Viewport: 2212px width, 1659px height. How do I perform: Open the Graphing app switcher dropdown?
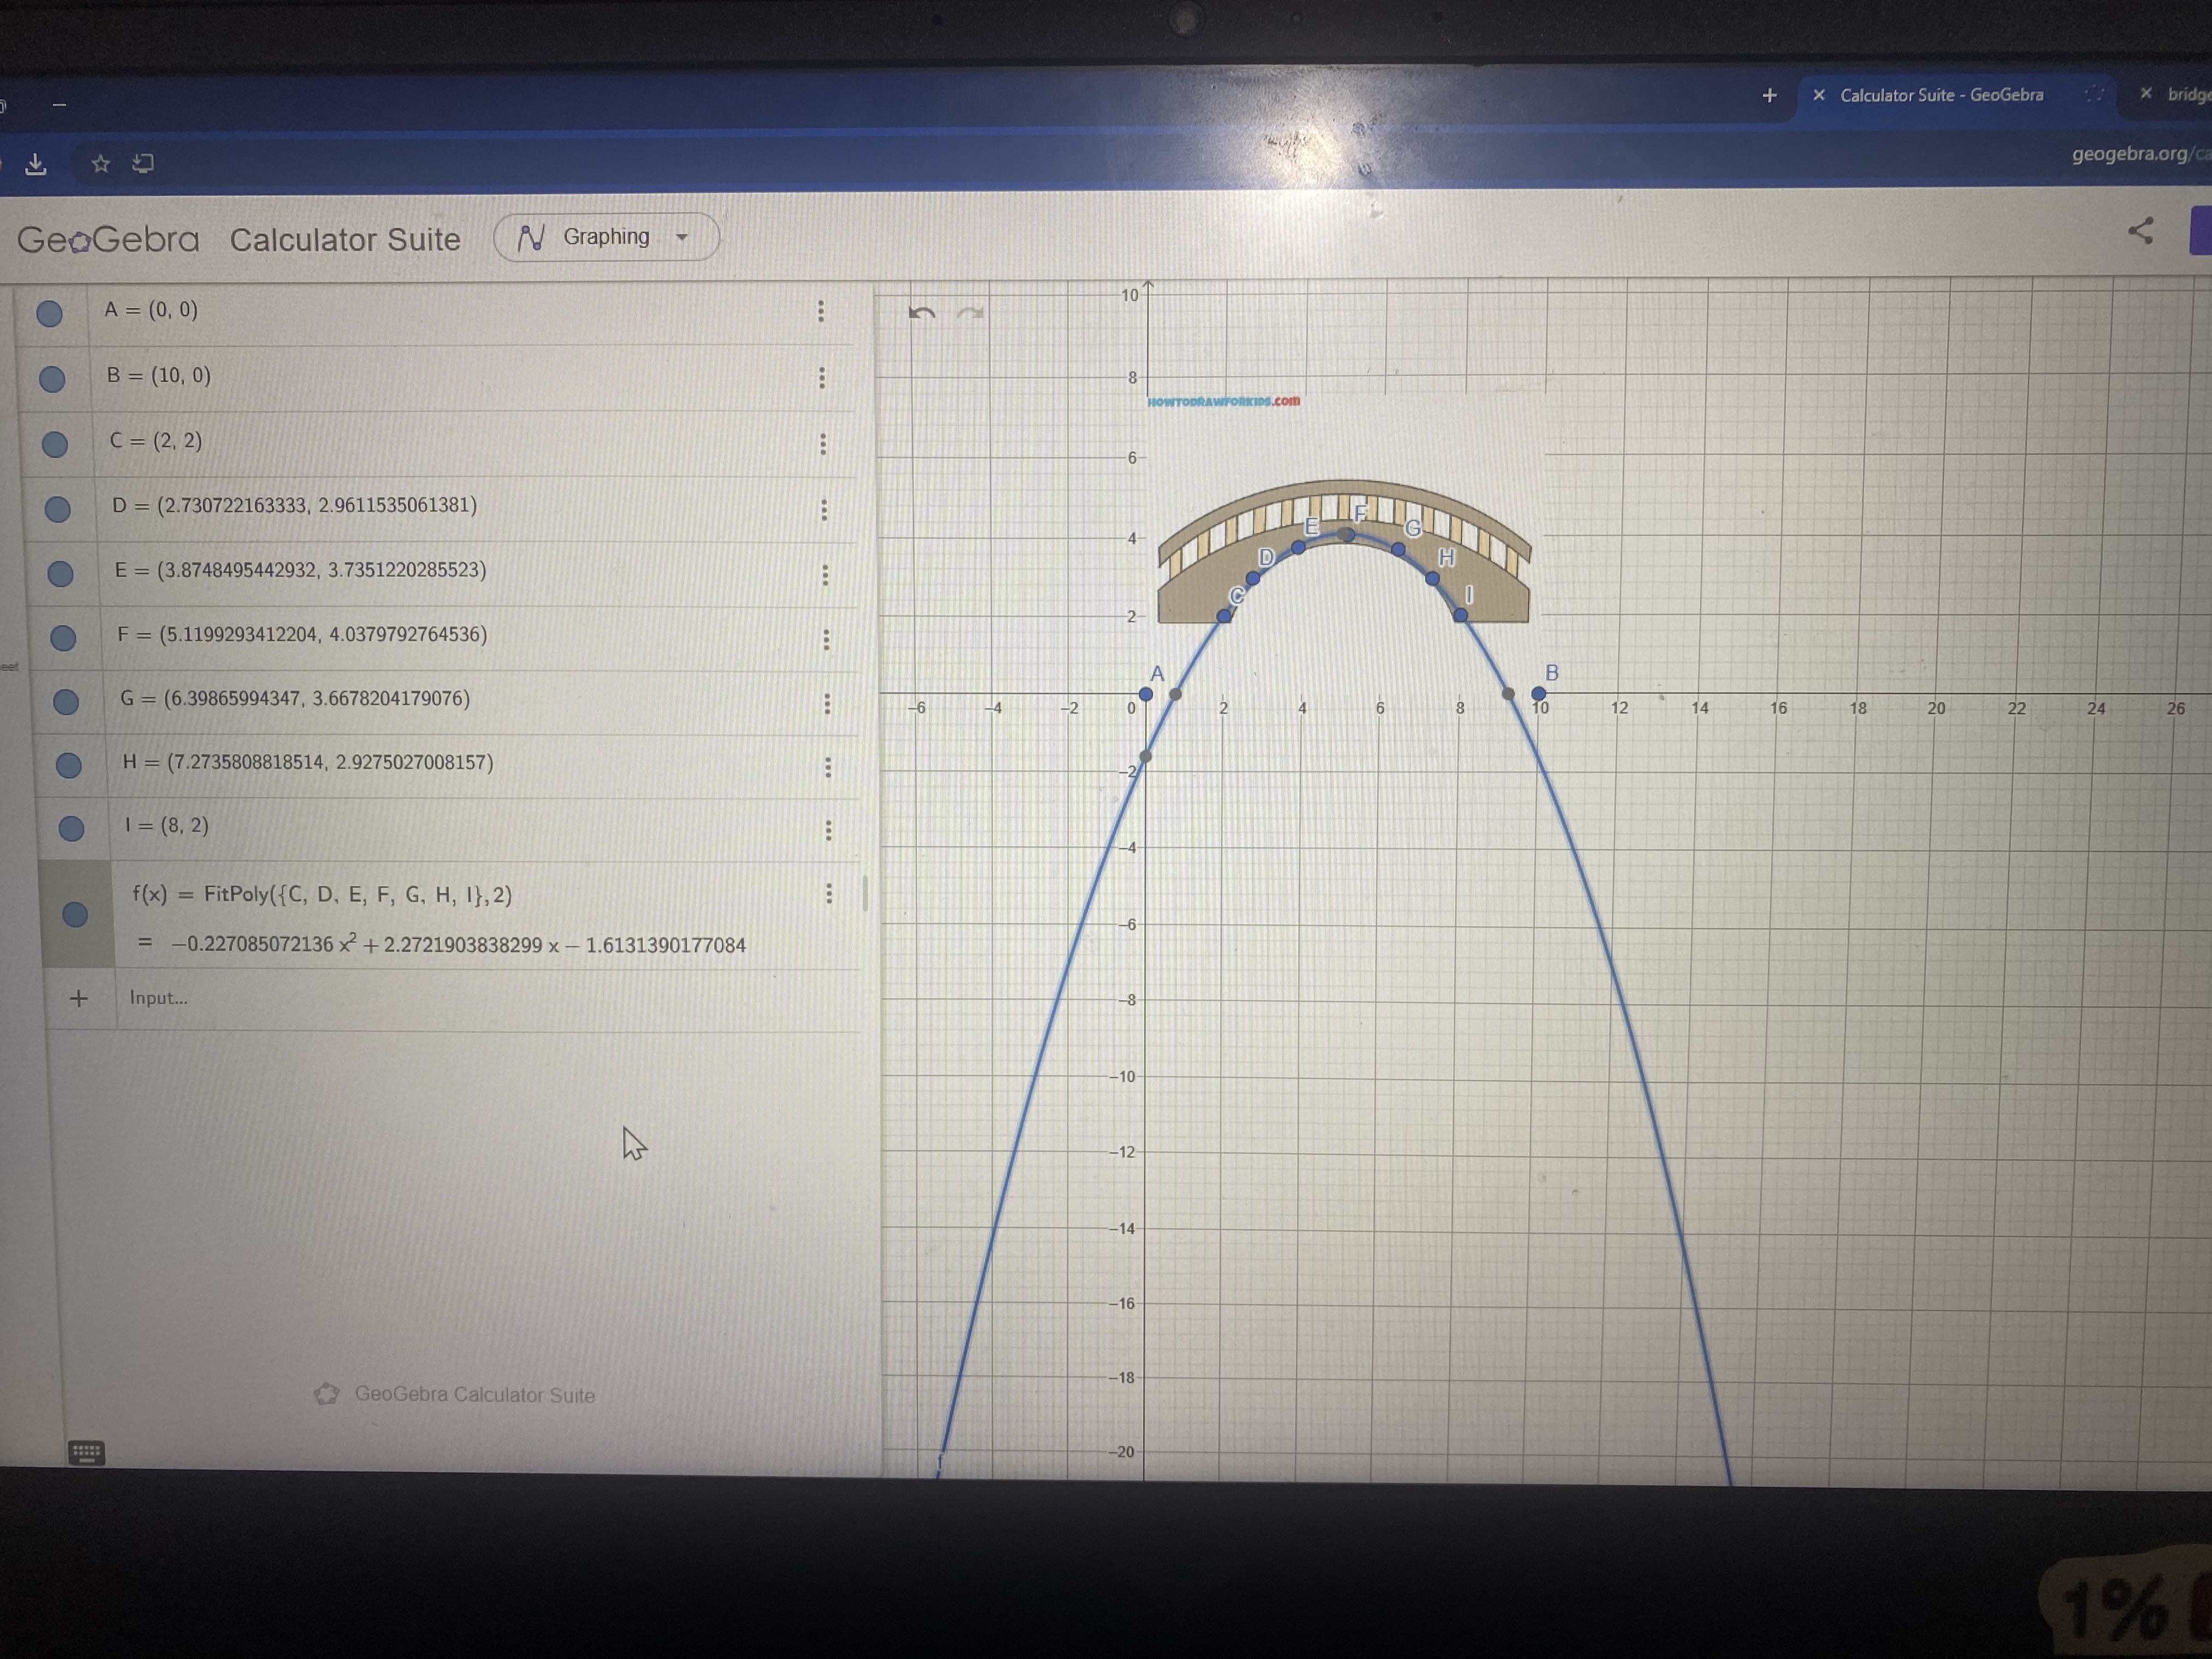(606, 237)
